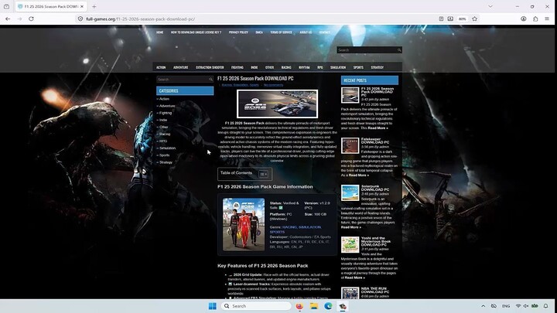Open the Fighting category in sidebar
This screenshot has height=313, width=557.
point(166,113)
